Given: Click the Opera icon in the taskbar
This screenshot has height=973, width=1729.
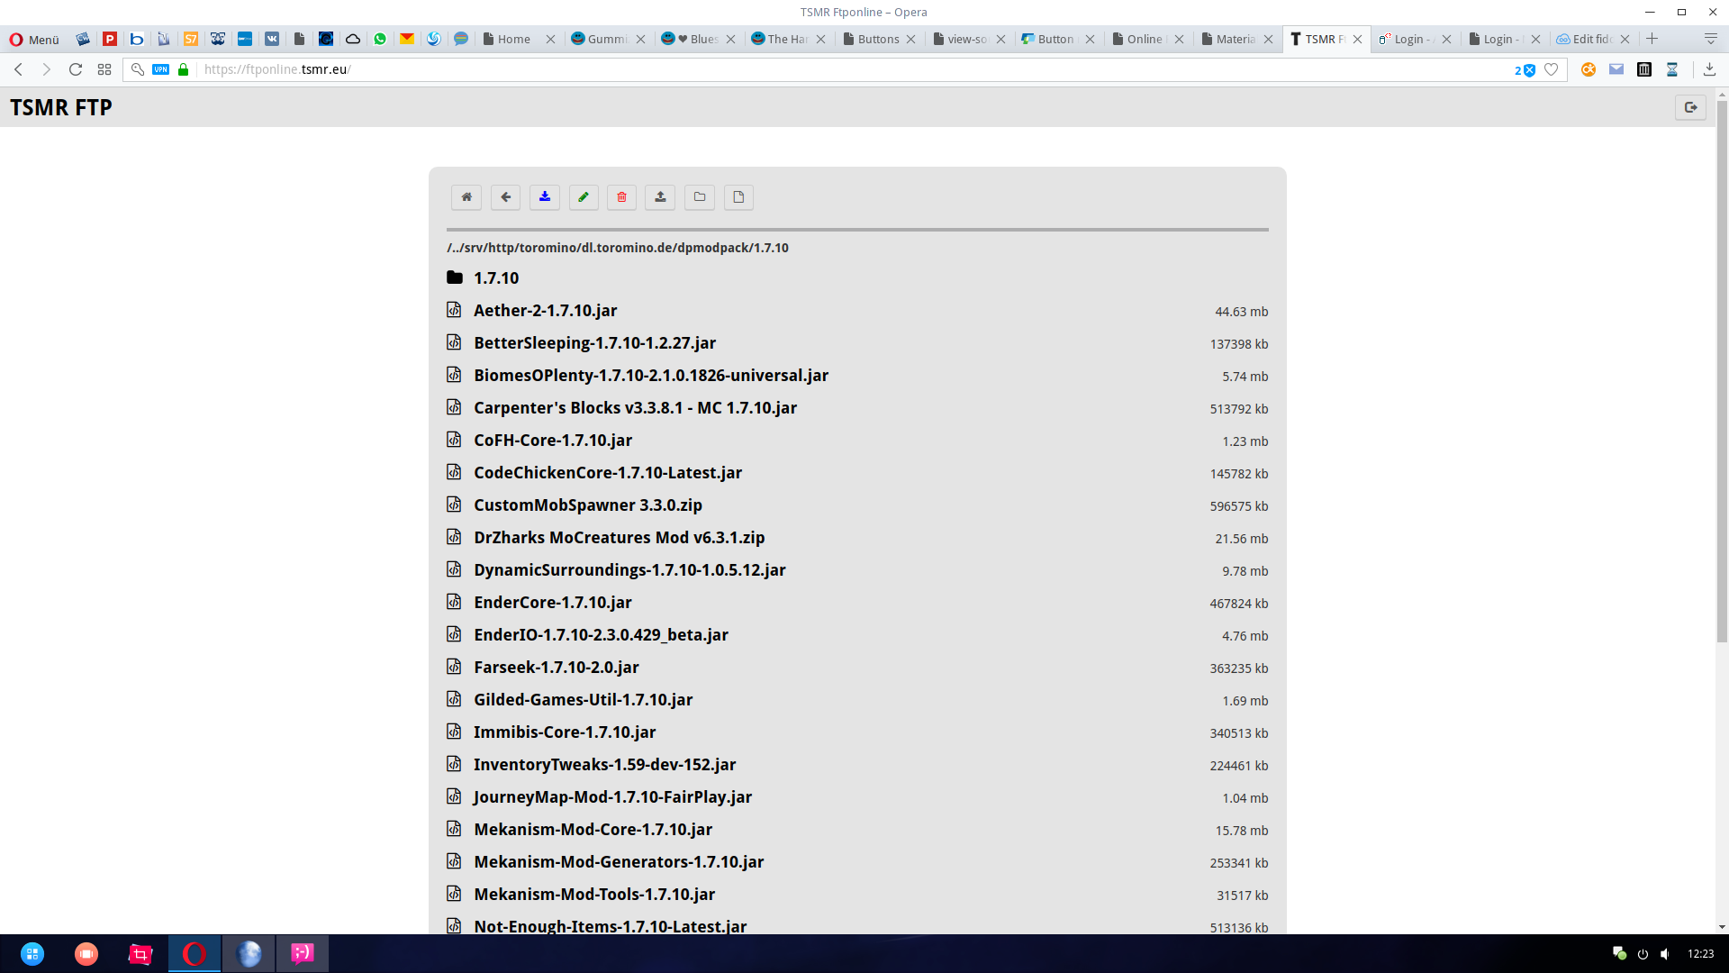Looking at the screenshot, I should pos(195,953).
